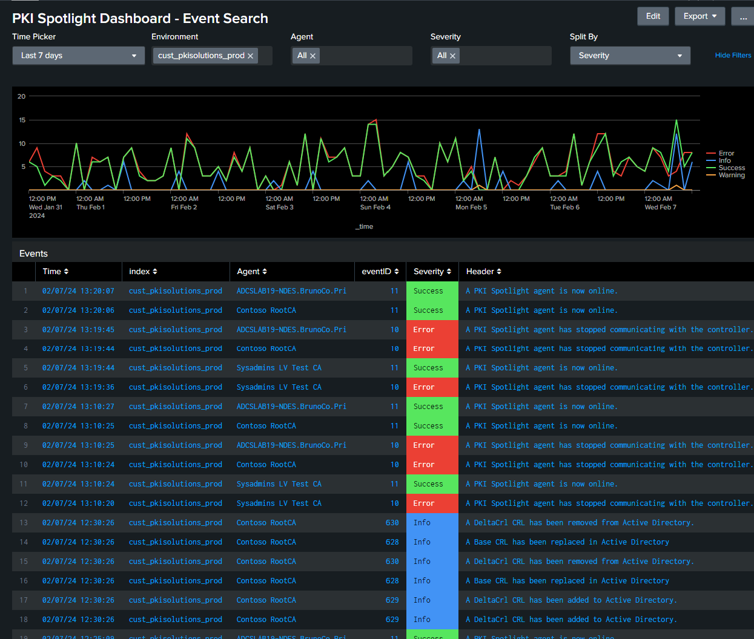The image size is (754, 639).
Task: Toggle the Warning series in chart legend
Action: (x=732, y=175)
